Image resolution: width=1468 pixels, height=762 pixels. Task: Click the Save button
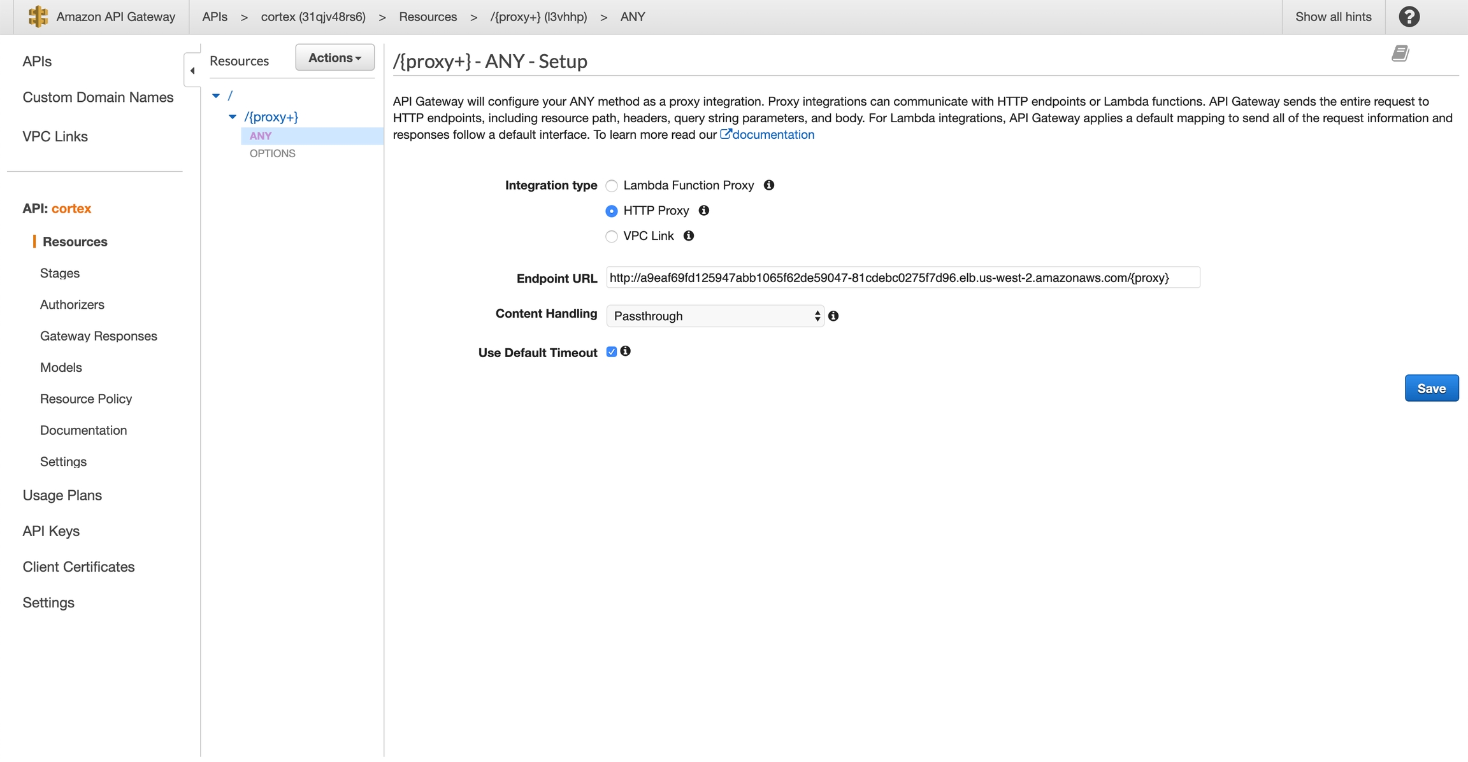(x=1431, y=388)
